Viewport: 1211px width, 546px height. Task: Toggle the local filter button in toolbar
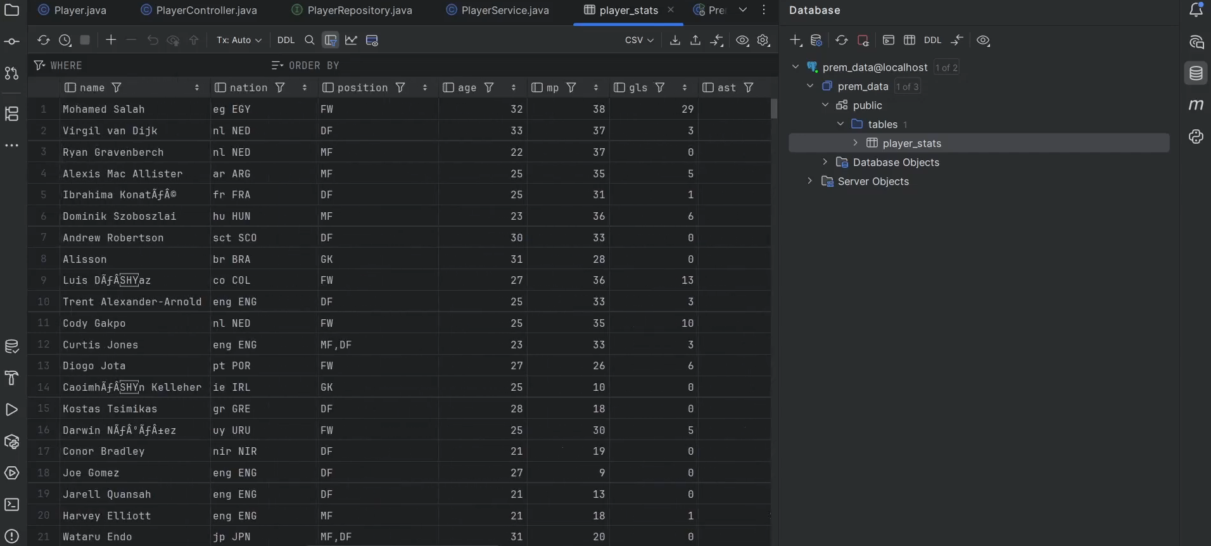[x=330, y=41]
